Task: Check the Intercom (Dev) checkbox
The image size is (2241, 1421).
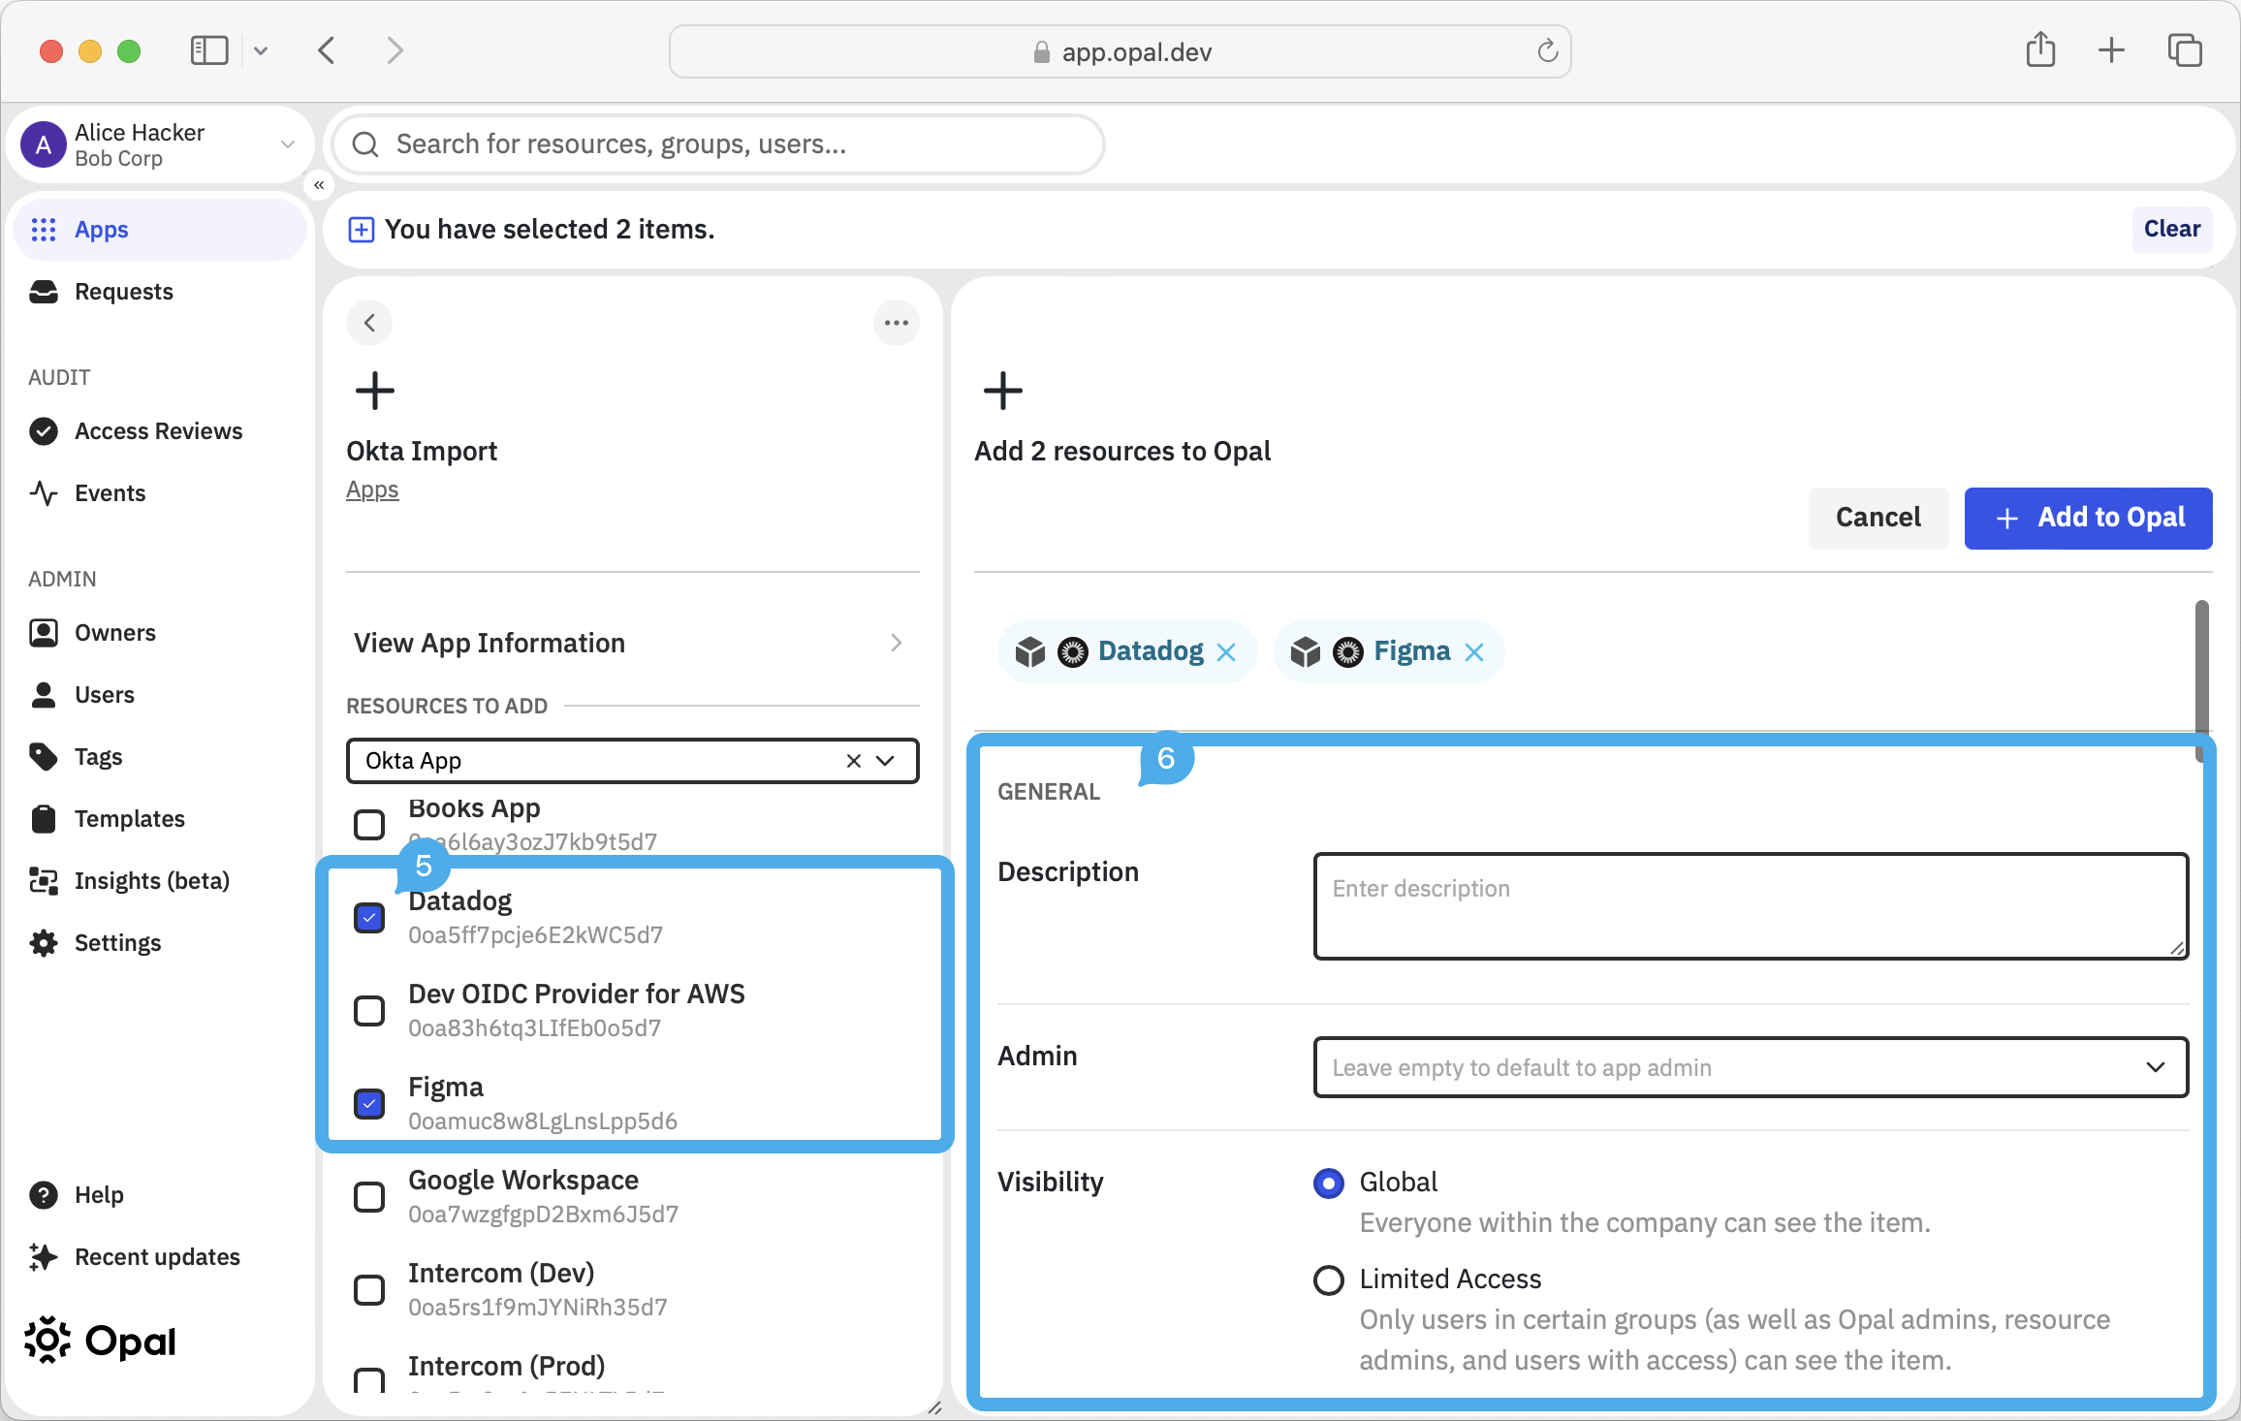Action: click(x=369, y=1290)
